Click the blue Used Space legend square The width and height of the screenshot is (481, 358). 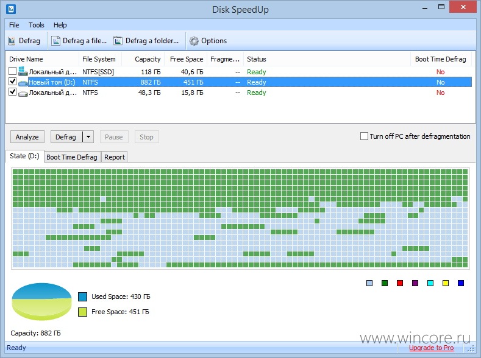coord(82,297)
